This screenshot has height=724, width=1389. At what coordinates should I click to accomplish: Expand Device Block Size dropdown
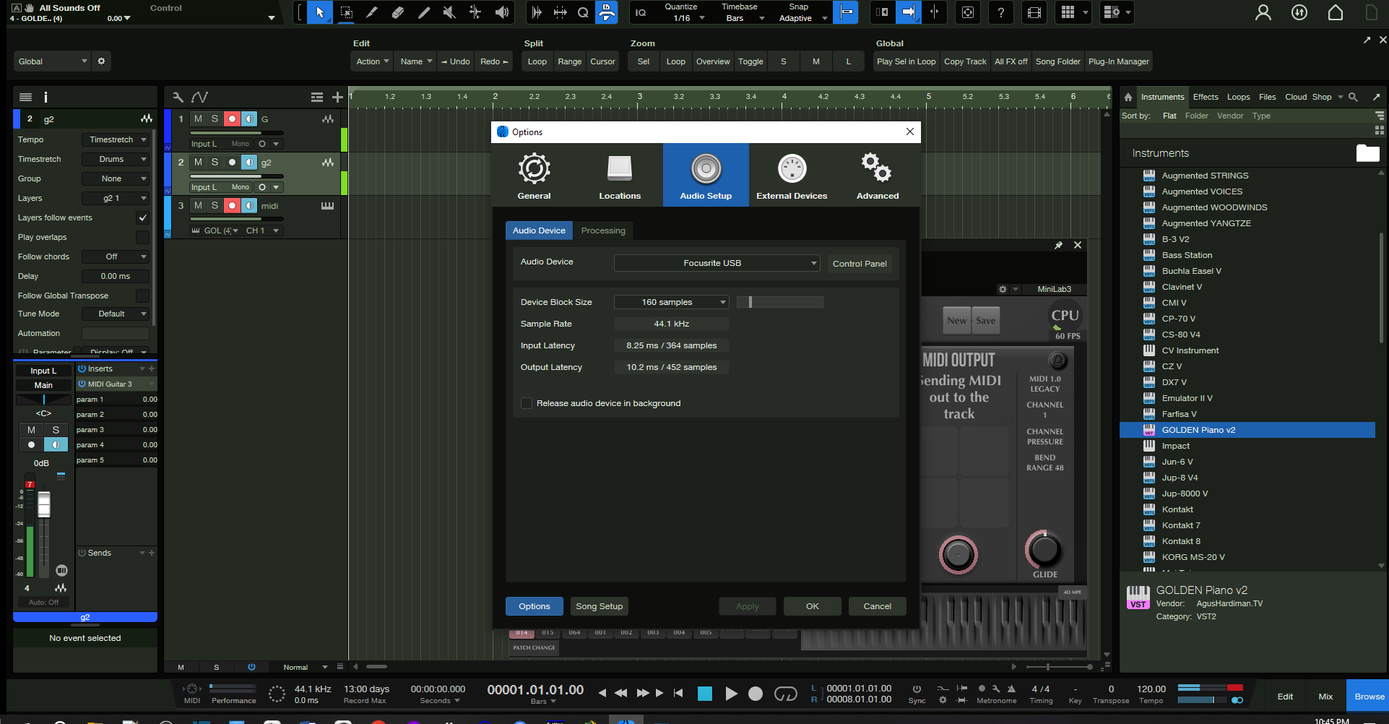coord(671,302)
